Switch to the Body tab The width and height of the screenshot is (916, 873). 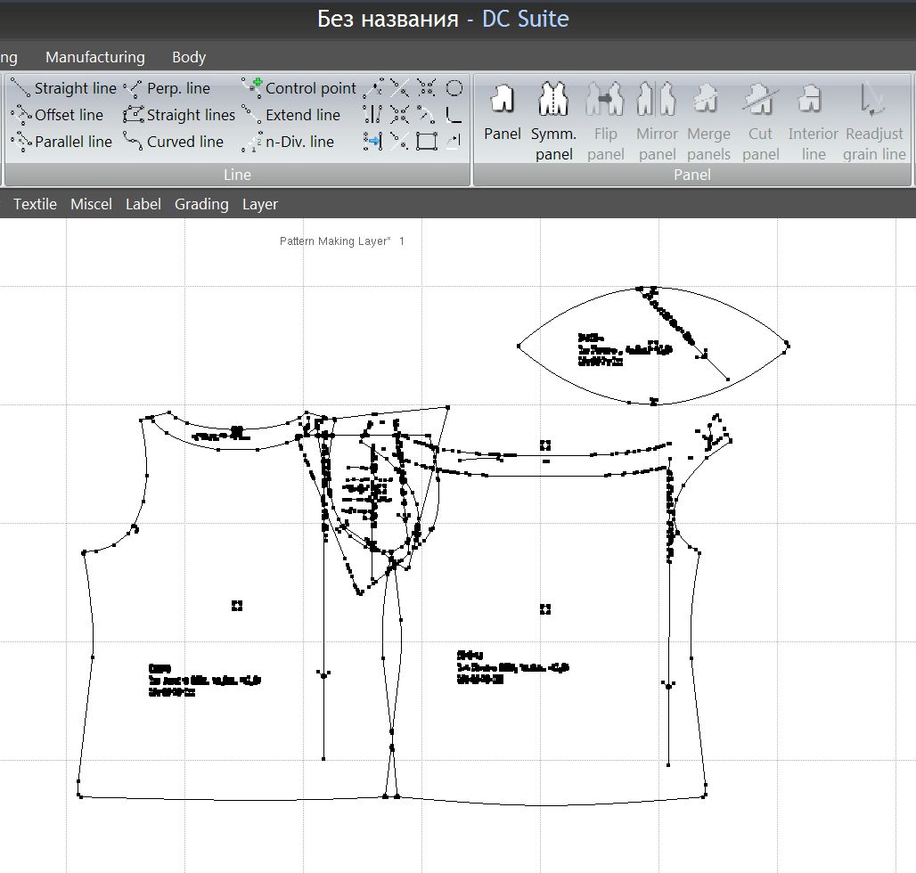click(x=188, y=57)
